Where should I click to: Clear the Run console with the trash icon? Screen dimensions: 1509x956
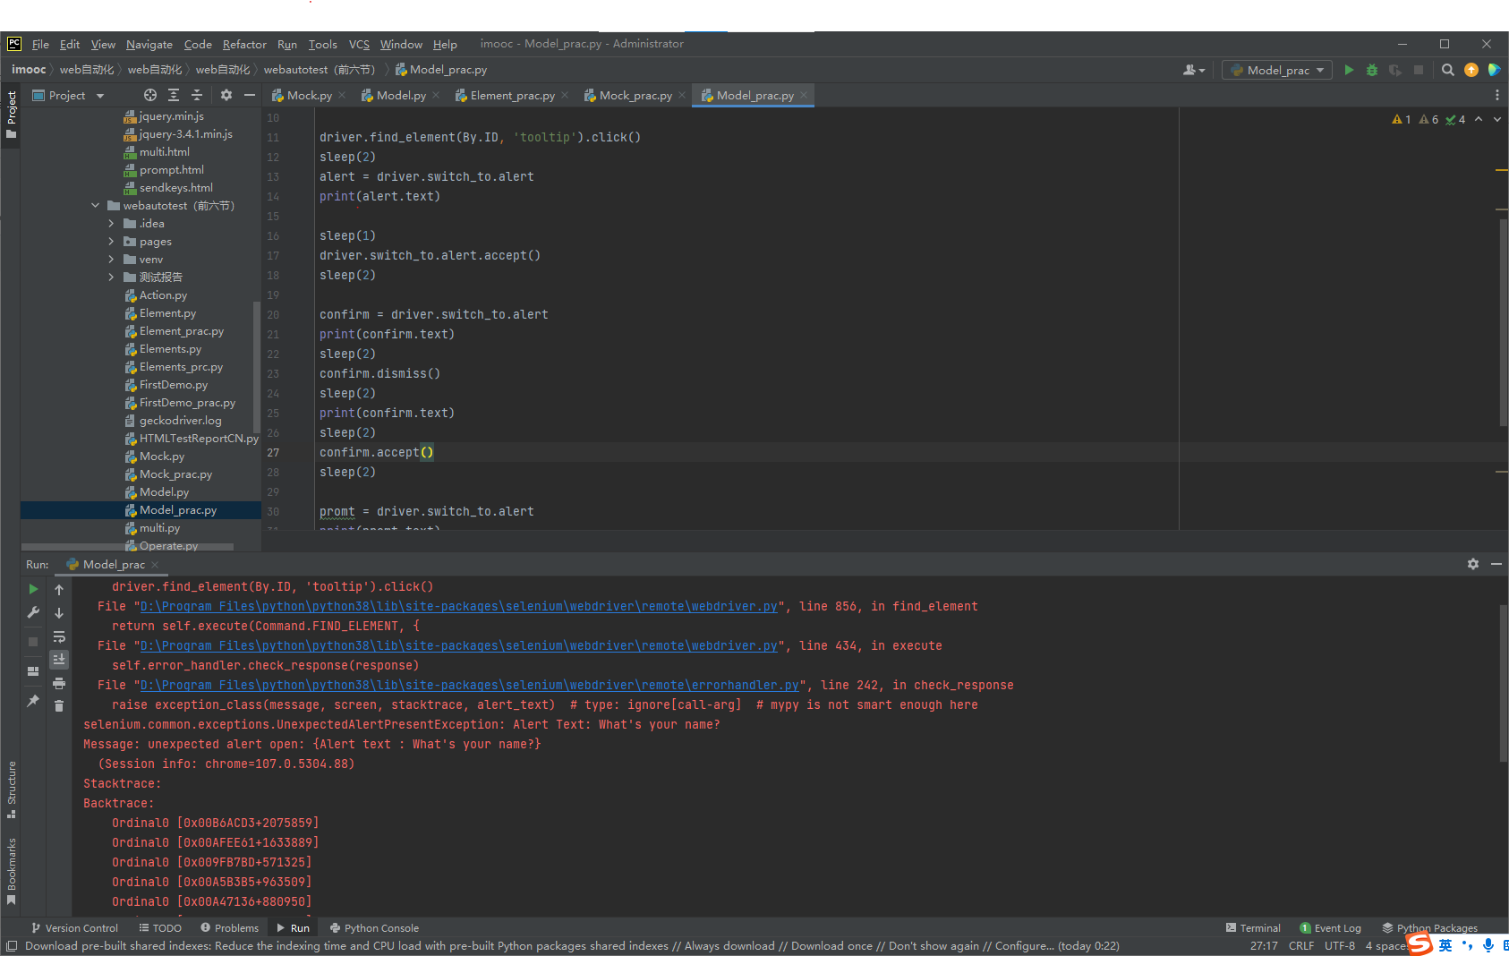point(59,705)
